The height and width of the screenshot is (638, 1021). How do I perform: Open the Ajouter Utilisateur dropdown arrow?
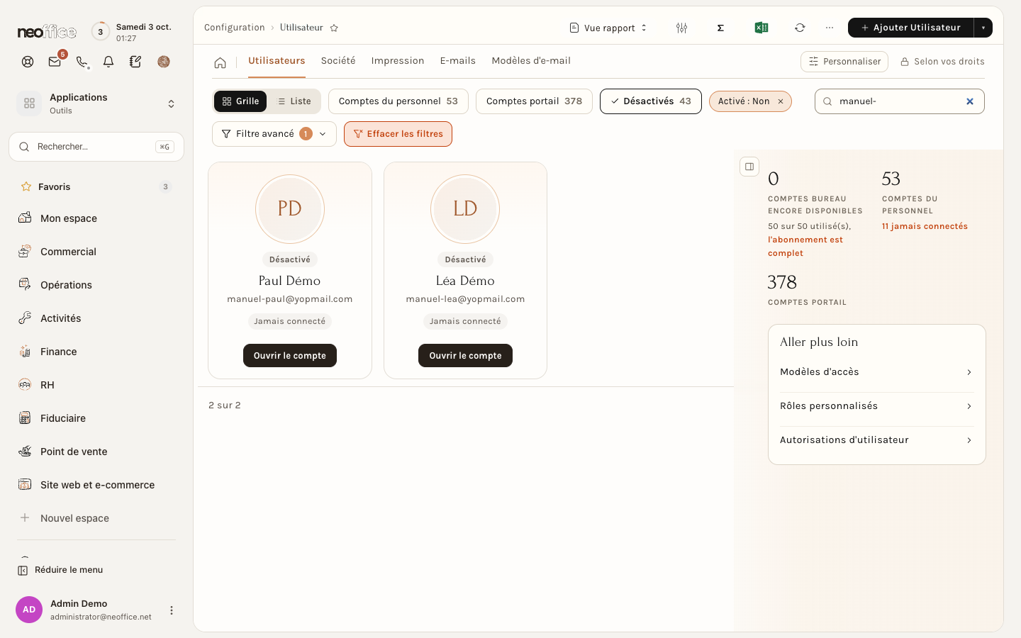[x=983, y=28]
